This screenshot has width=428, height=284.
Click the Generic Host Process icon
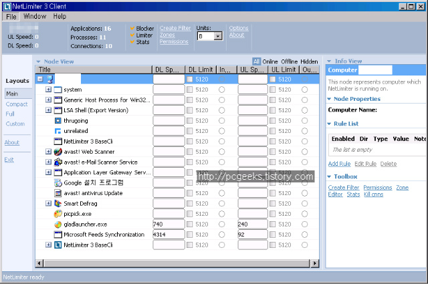click(58, 100)
